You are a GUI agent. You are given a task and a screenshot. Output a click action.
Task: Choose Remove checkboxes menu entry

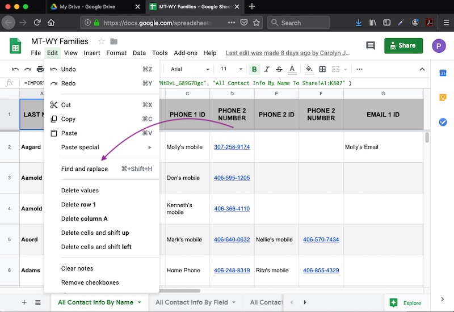(102, 283)
